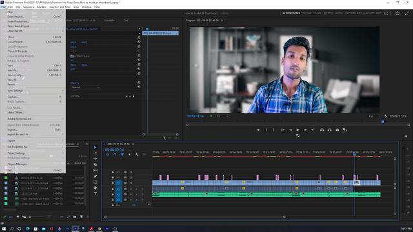Image resolution: width=413 pixels, height=232 pixels.
Task: Toggle V1 track output eye
Action: coord(131,183)
